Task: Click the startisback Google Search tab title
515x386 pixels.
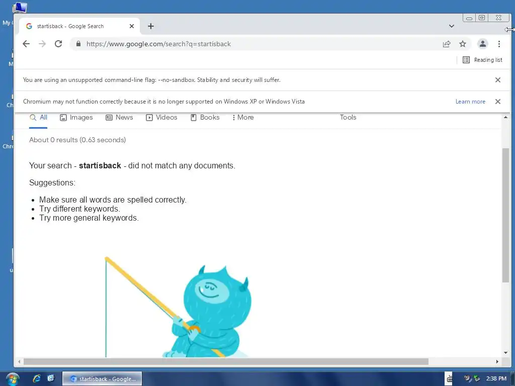Action: 70,26
